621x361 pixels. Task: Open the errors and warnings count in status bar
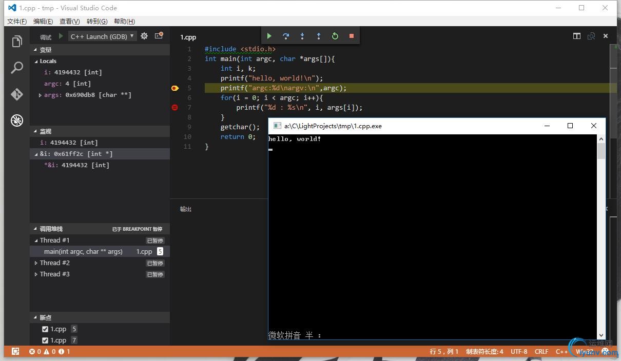click(x=50, y=352)
